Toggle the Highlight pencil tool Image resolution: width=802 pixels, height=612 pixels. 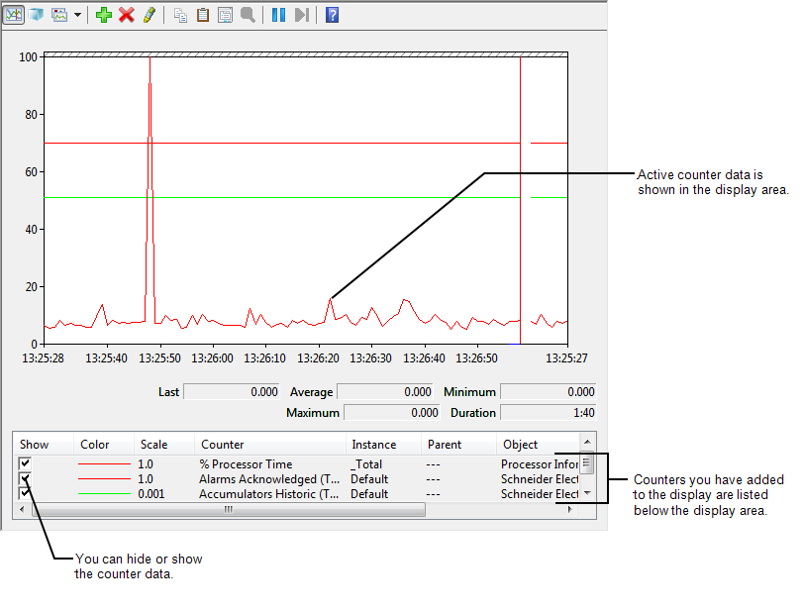(x=150, y=15)
